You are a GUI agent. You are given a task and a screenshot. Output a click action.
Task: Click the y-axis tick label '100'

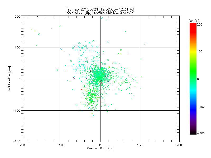coord(17,48)
